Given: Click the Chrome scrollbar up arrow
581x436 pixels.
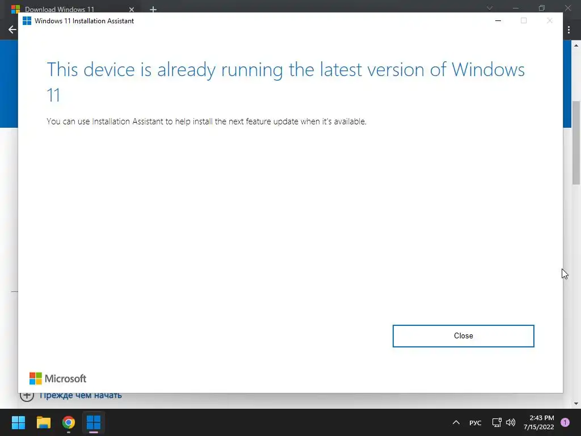Looking at the screenshot, I should (576, 45).
